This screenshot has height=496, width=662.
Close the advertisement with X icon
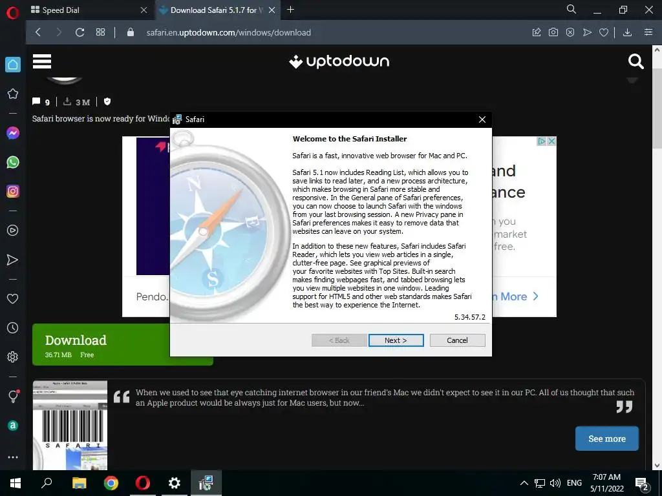[551, 141]
